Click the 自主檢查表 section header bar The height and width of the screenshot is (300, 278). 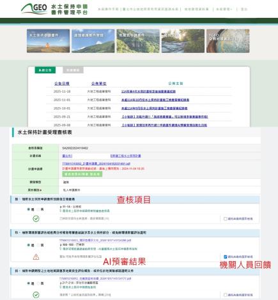click(135, 199)
